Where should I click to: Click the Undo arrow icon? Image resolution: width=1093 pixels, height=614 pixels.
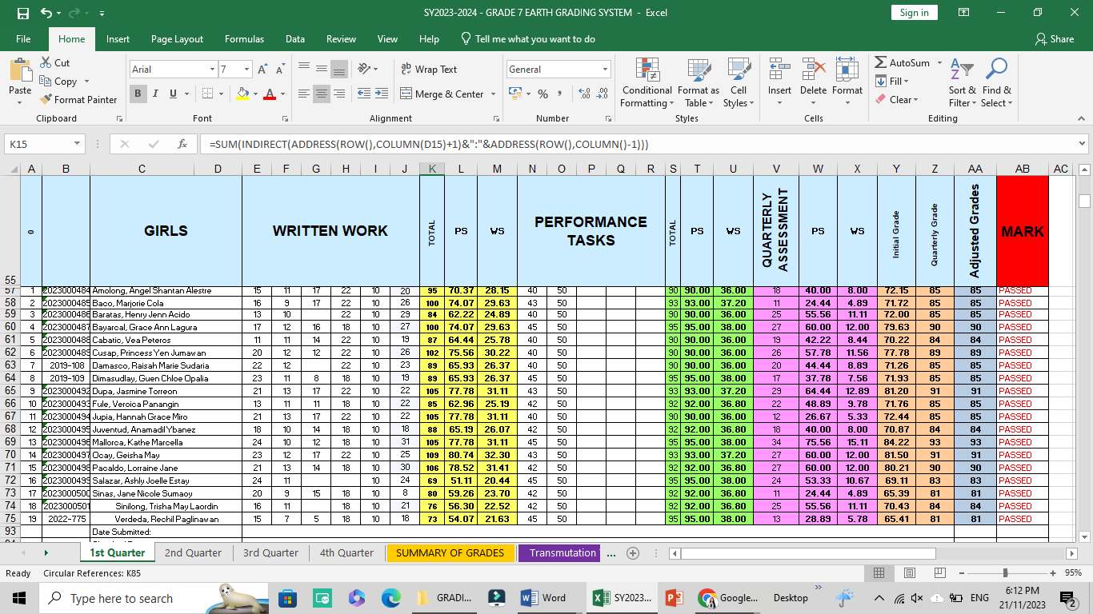pyautogui.click(x=46, y=13)
